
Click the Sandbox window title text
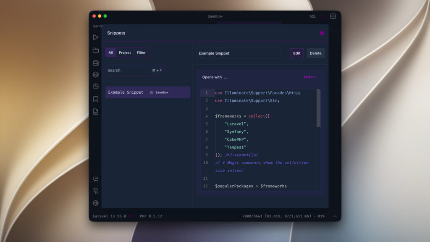coord(215,16)
